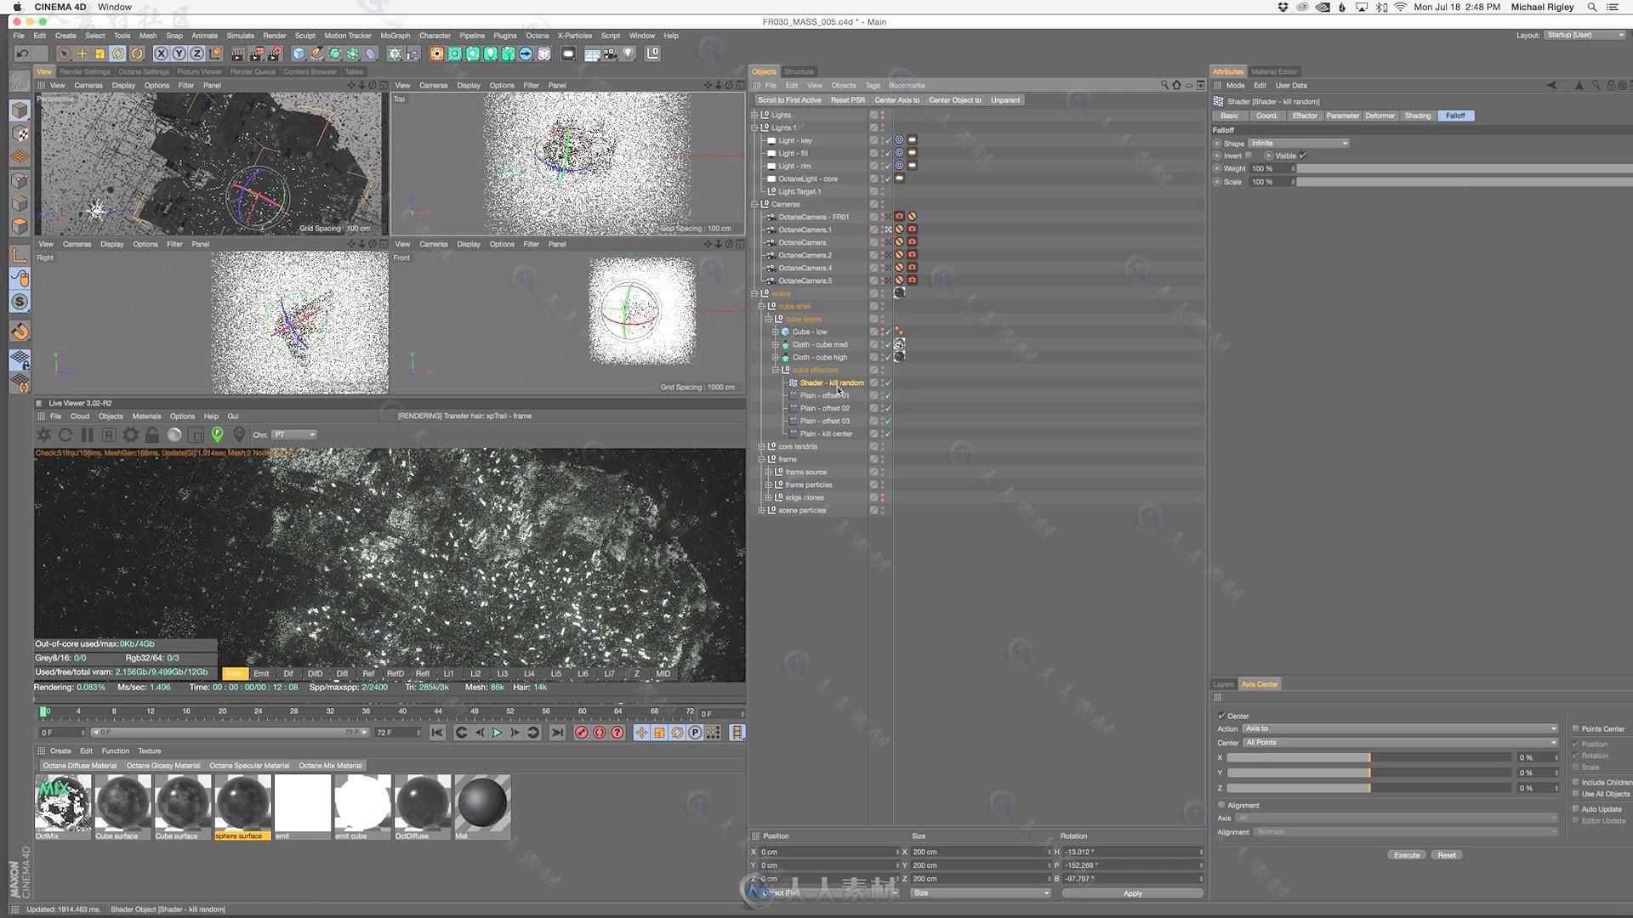
Task: Switch to the Material Editor tab
Action: click(1274, 71)
